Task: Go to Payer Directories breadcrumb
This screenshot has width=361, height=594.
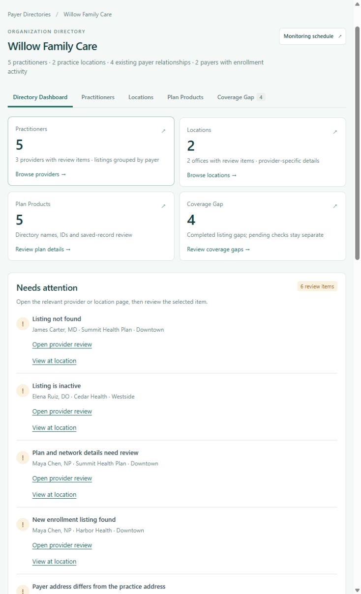Action: click(29, 14)
